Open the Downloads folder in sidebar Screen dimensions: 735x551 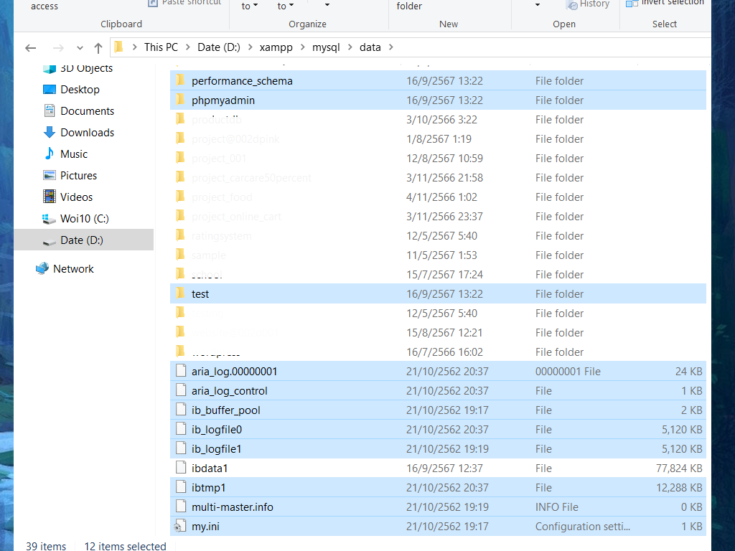tap(87, 133)
